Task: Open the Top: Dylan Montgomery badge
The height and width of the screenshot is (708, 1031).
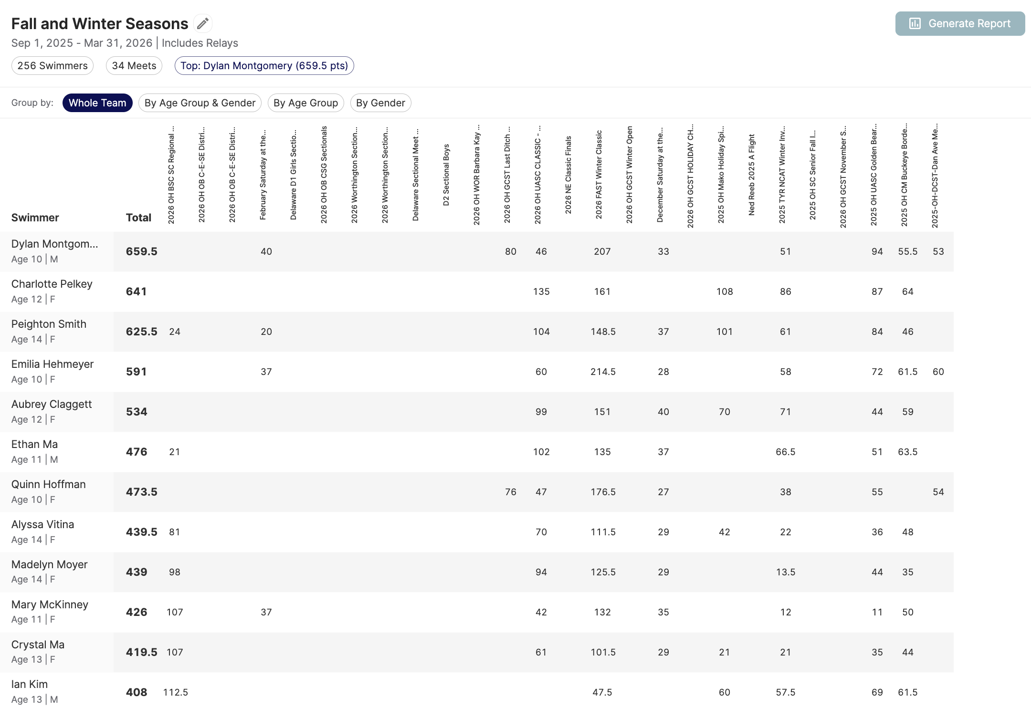Action: [264, 66]
